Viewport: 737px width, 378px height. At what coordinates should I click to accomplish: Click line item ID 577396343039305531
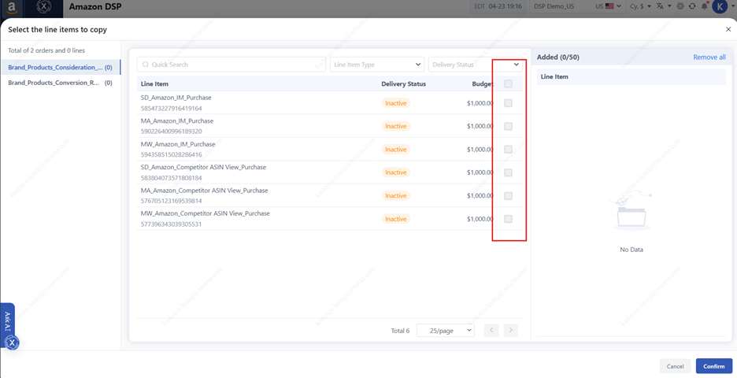pos(172,224)
